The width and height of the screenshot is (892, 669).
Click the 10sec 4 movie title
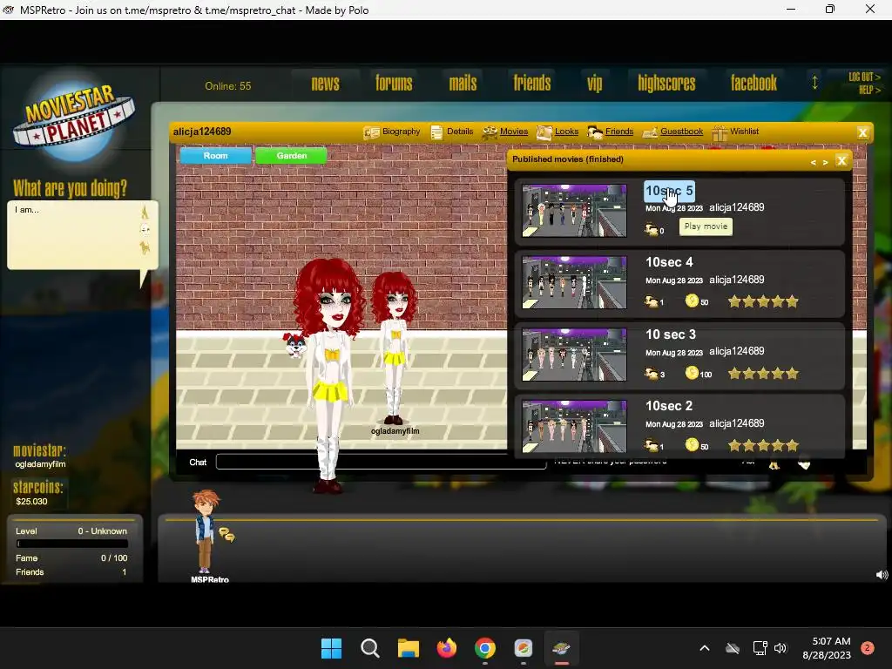point(669,262)
